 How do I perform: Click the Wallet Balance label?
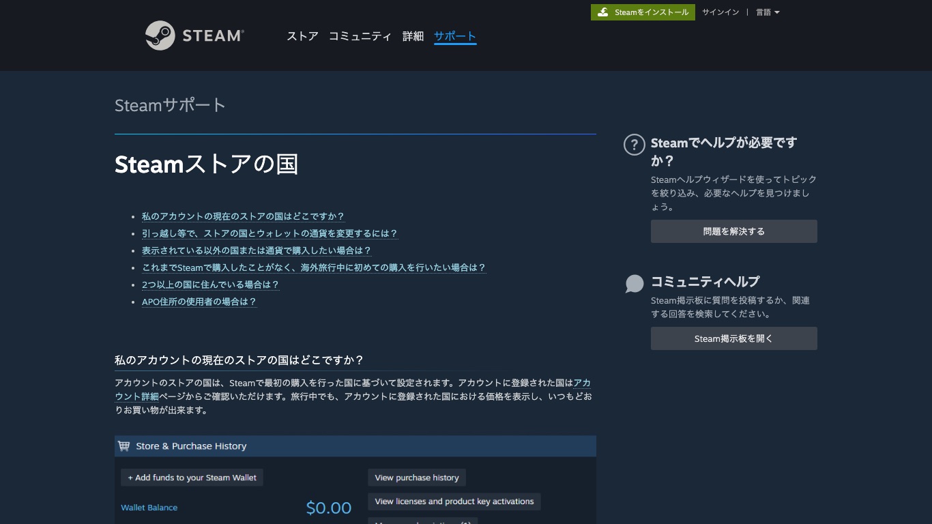(x=149, y=508)
